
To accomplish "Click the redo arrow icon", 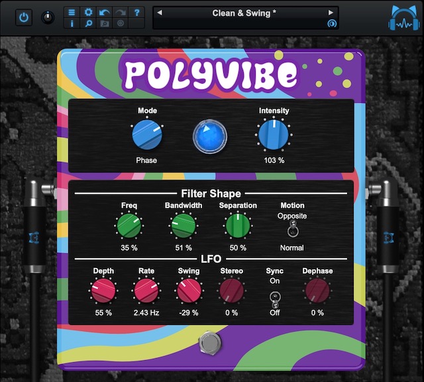I will click(x=120, y=13).
